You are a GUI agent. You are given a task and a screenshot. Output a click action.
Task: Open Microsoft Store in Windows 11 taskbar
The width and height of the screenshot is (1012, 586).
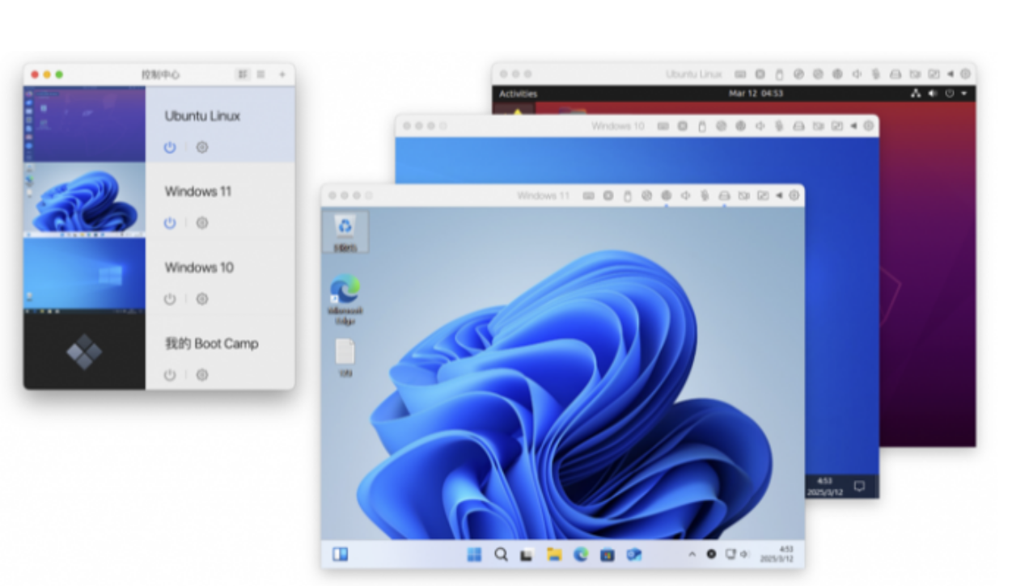608,554
